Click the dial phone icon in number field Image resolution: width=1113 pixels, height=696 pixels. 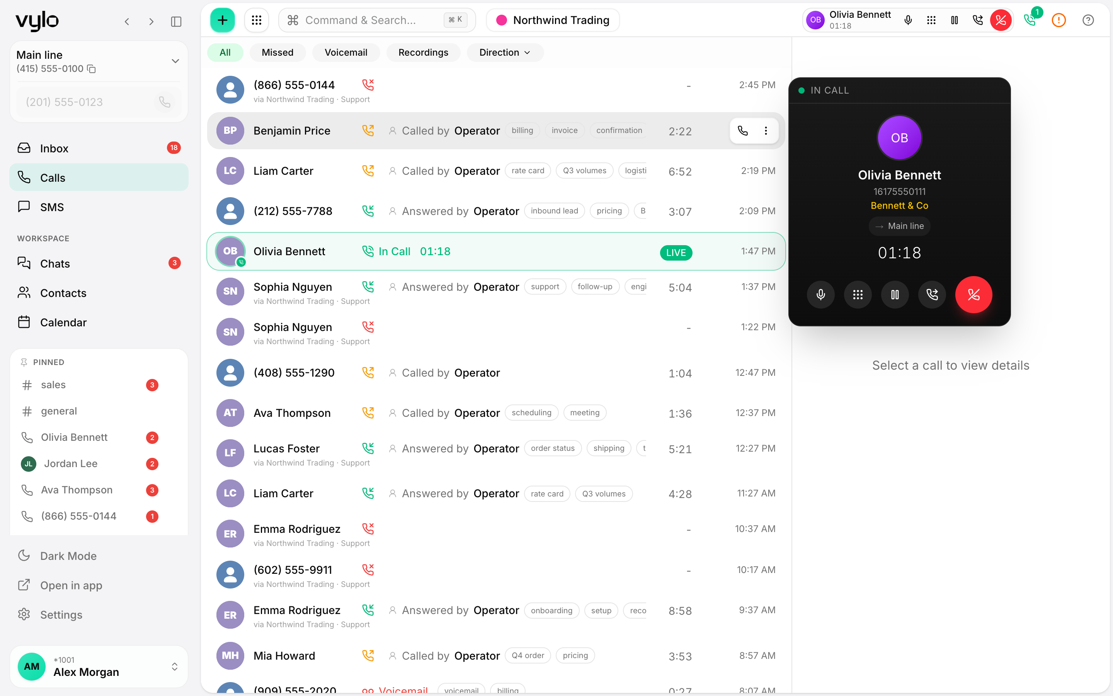(x=164, y=102)
